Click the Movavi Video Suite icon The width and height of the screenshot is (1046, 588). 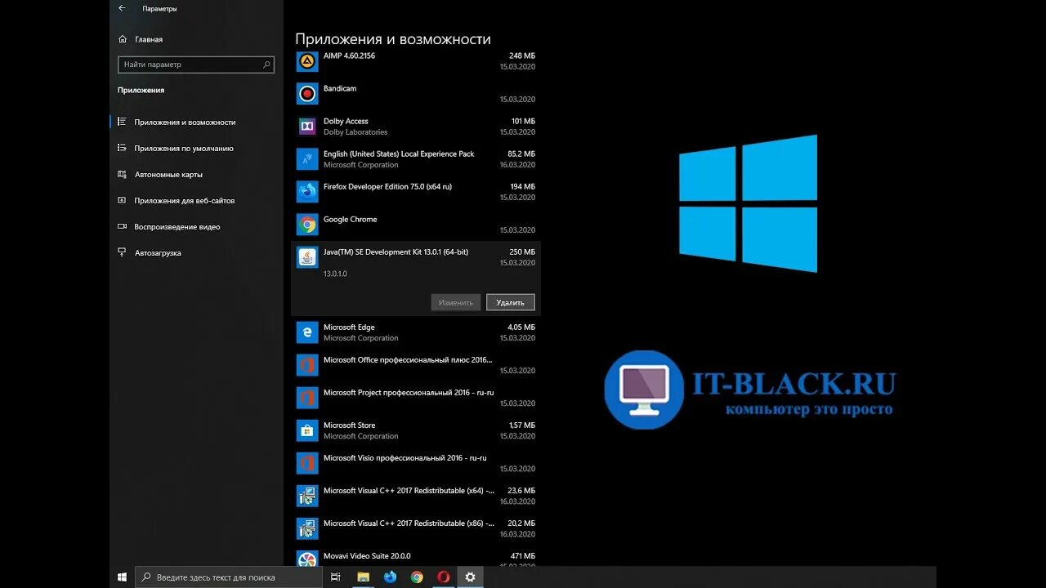[x=307, y=559]
